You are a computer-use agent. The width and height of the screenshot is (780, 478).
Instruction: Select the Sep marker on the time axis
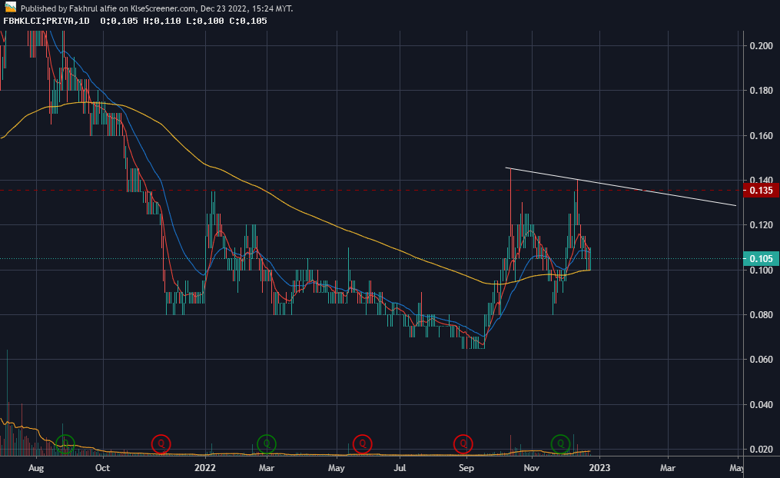point(466,467)
